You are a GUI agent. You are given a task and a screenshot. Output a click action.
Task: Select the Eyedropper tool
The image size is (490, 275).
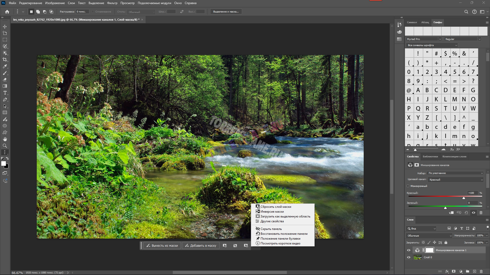[x=5, y=66]
